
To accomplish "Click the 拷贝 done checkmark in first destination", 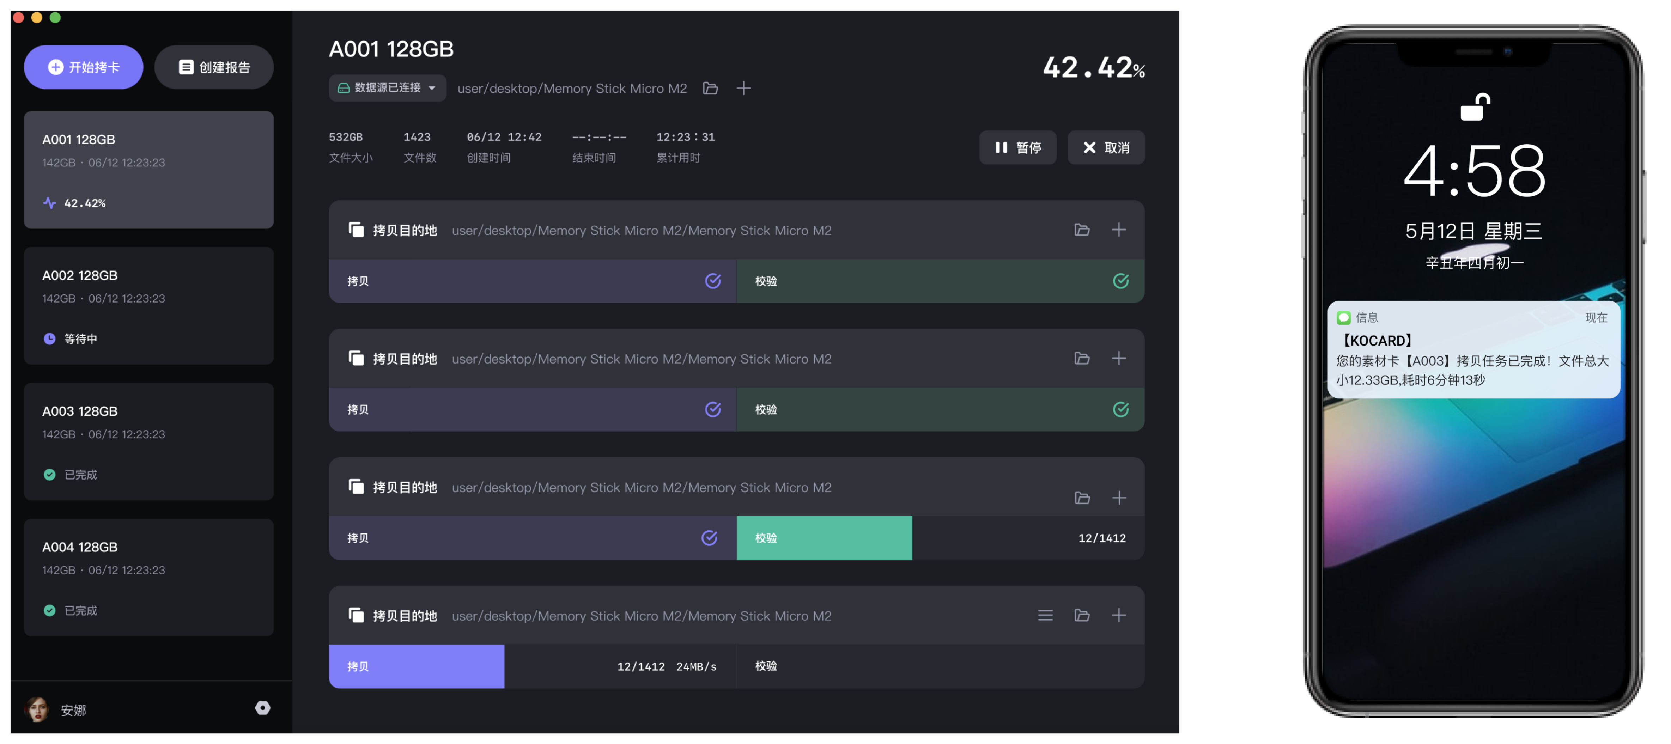I will point(713,280).
